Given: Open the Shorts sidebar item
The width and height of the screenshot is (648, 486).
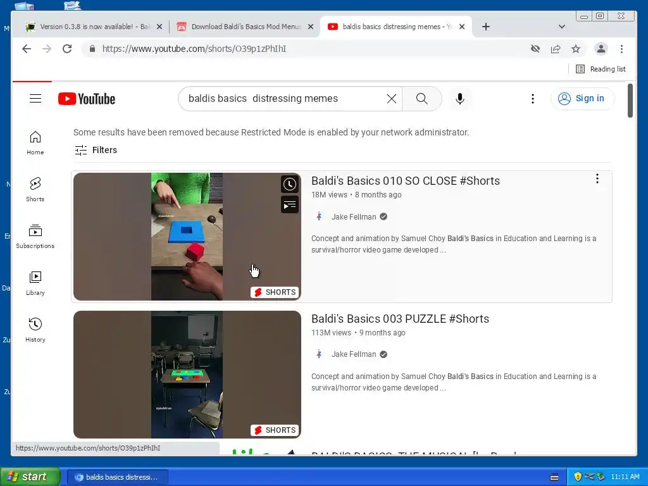Looking at the screenshot, I should tap(35, 190).
